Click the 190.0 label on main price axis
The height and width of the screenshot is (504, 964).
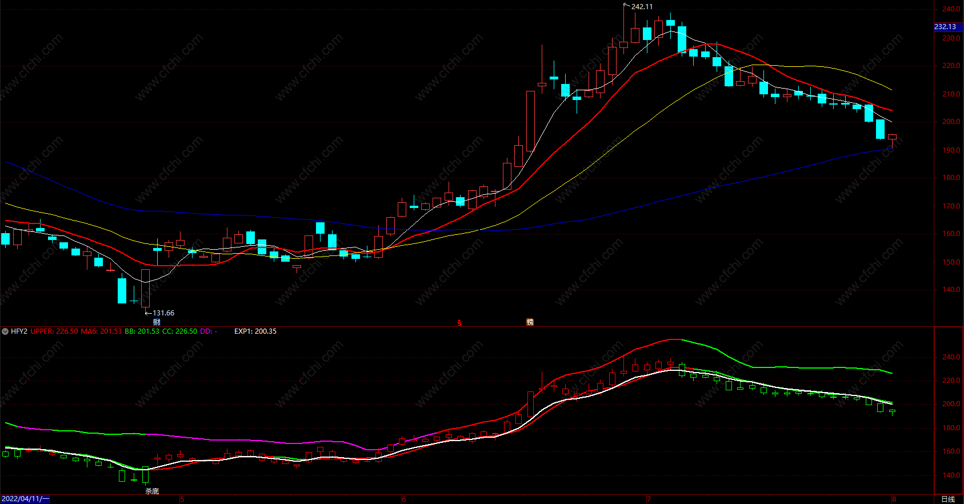tap(951, 150)
